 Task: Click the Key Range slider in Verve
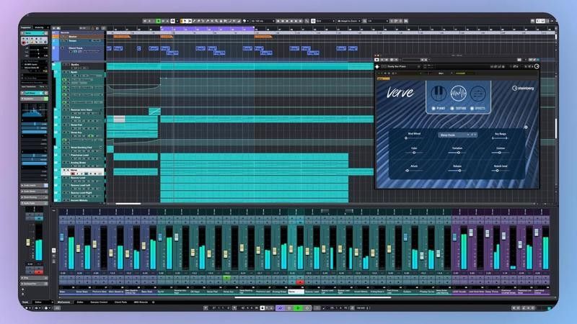[x=500, y=138]
